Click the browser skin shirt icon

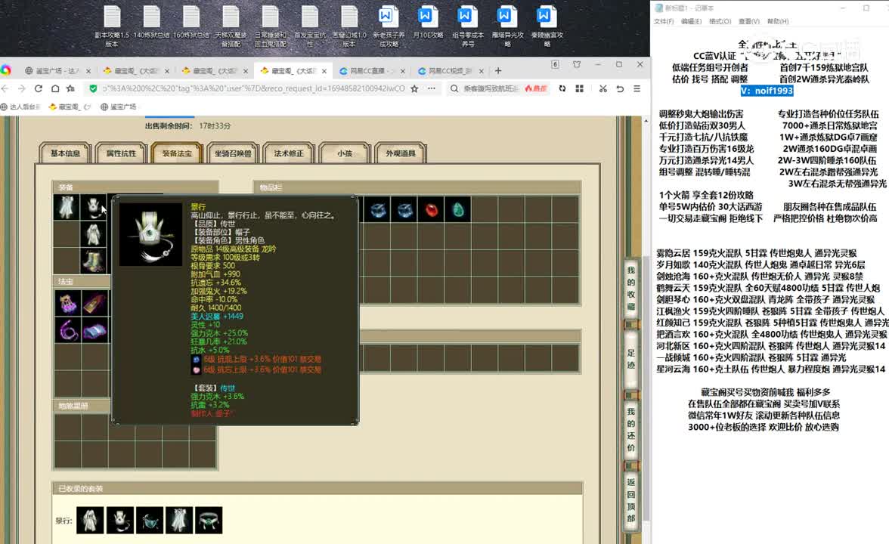(577, 64)
